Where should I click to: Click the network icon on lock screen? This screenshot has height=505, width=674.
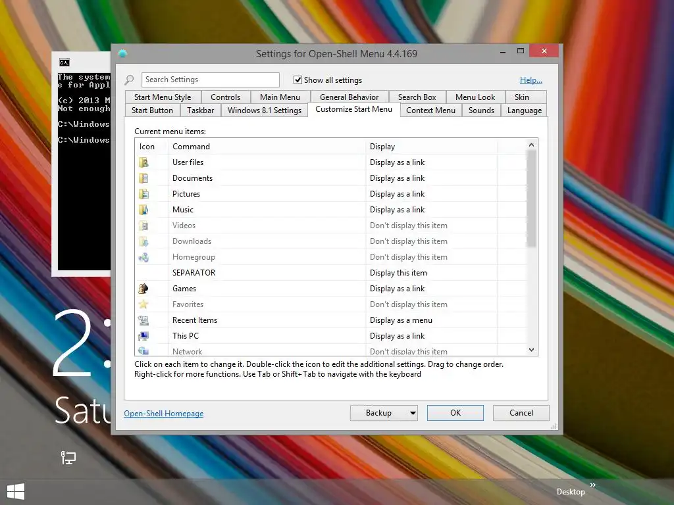[68, 458]
